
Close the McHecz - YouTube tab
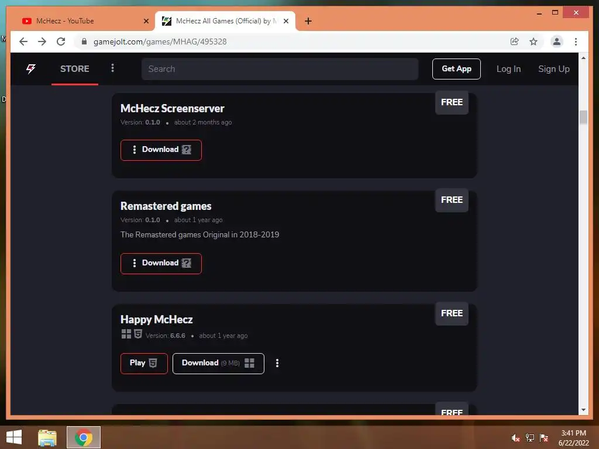click(146, 22)
